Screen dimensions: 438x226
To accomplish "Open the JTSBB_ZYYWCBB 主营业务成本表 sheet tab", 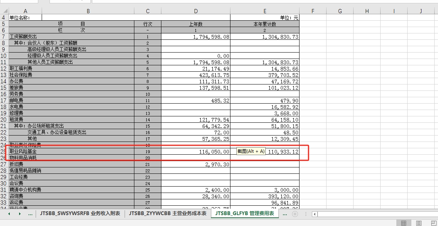I will click(168, 214).
